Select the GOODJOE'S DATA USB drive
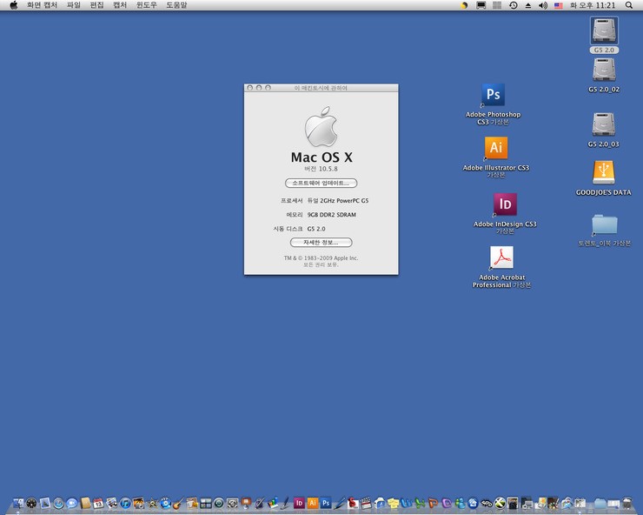This screenshot has width=643, height=515. coord(604,171)
